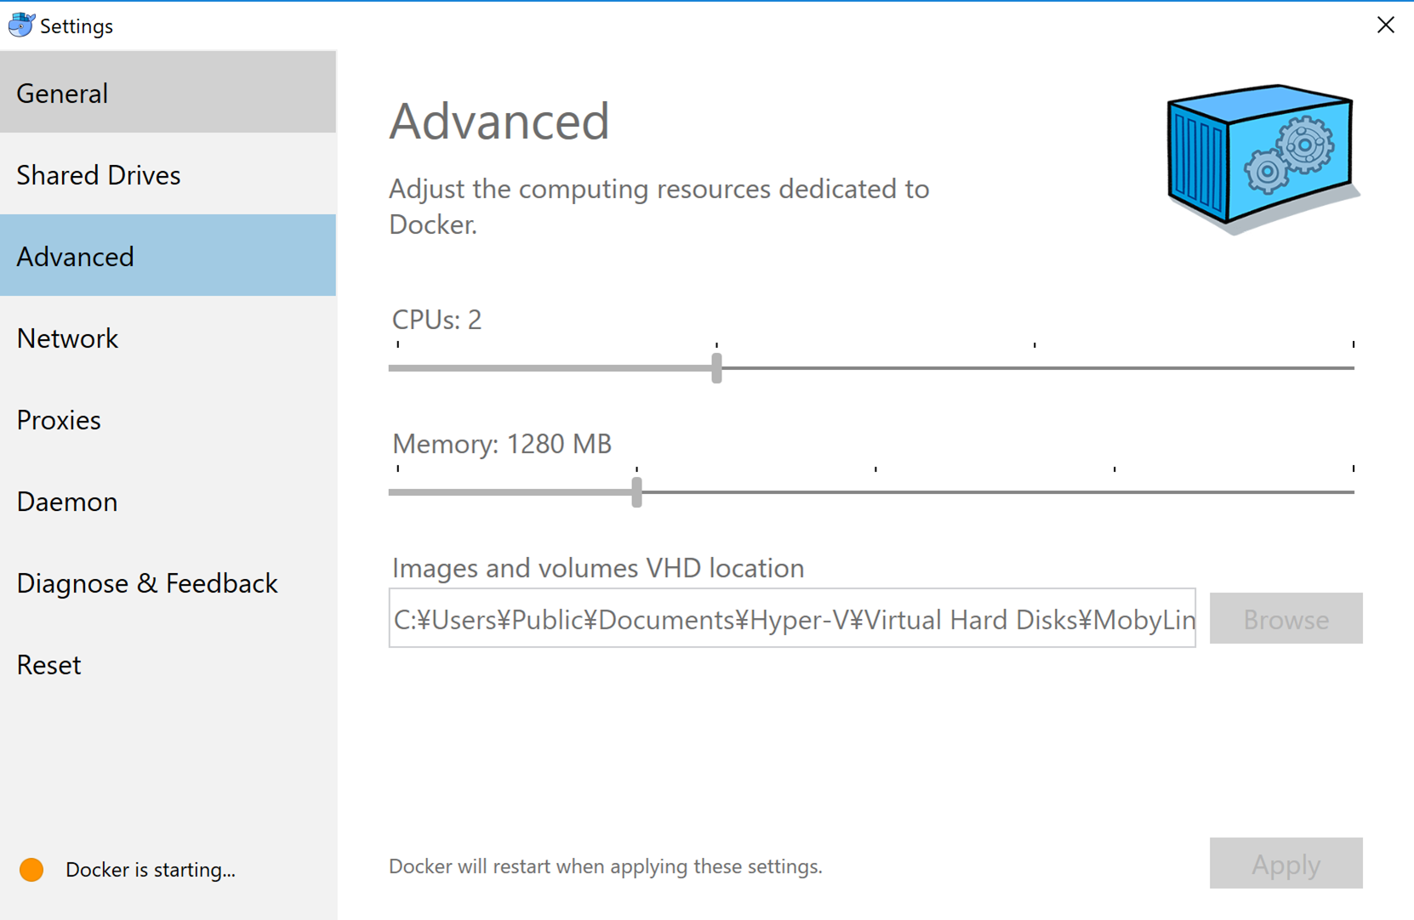Navigate to the Reset tab
This screenshot has width=1414, height=920.
168,665
